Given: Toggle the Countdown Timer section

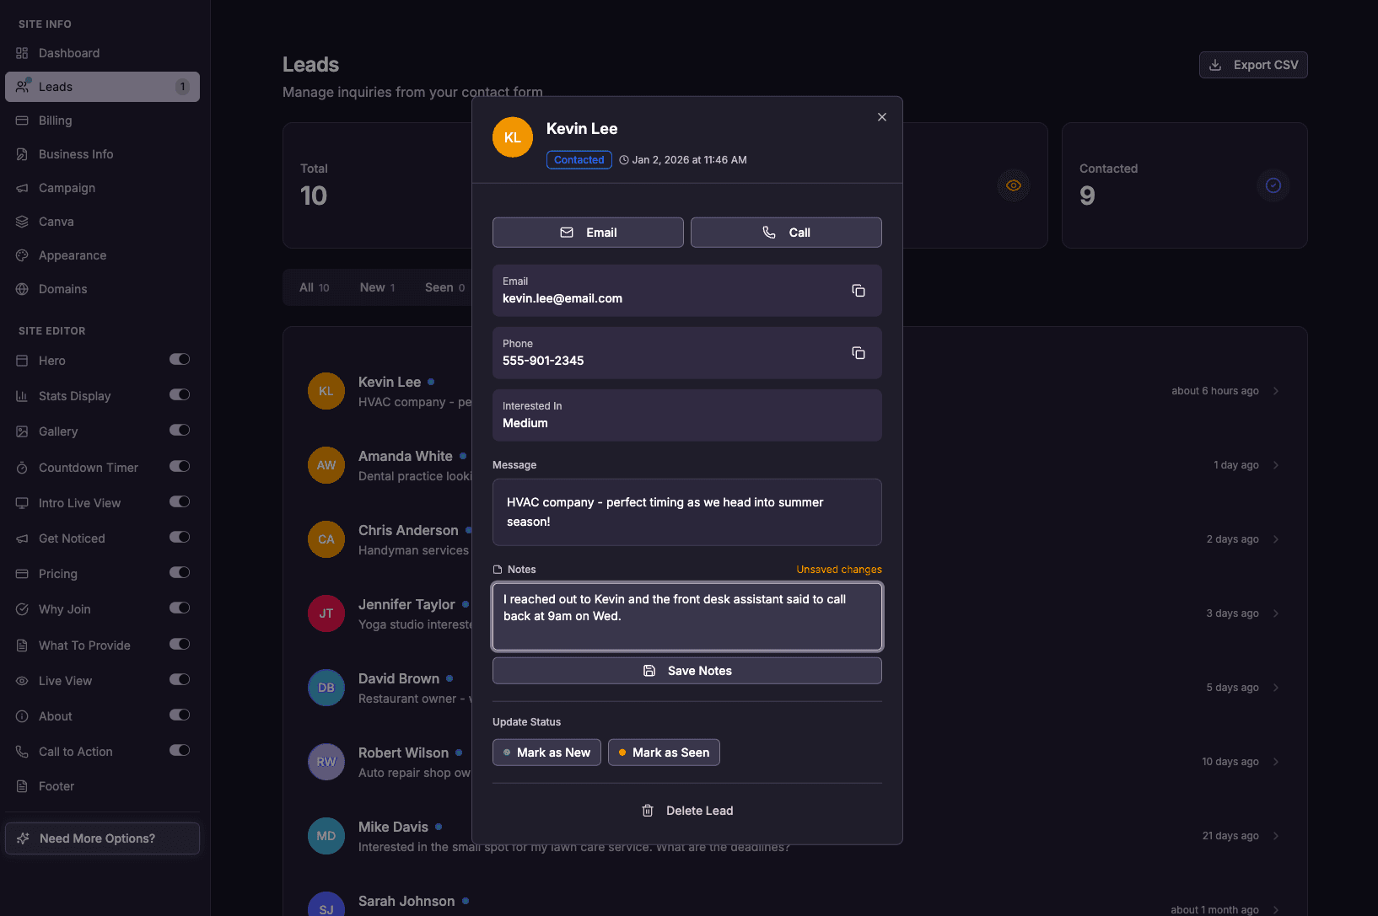Looking at the screenshot, I should 180,466.
